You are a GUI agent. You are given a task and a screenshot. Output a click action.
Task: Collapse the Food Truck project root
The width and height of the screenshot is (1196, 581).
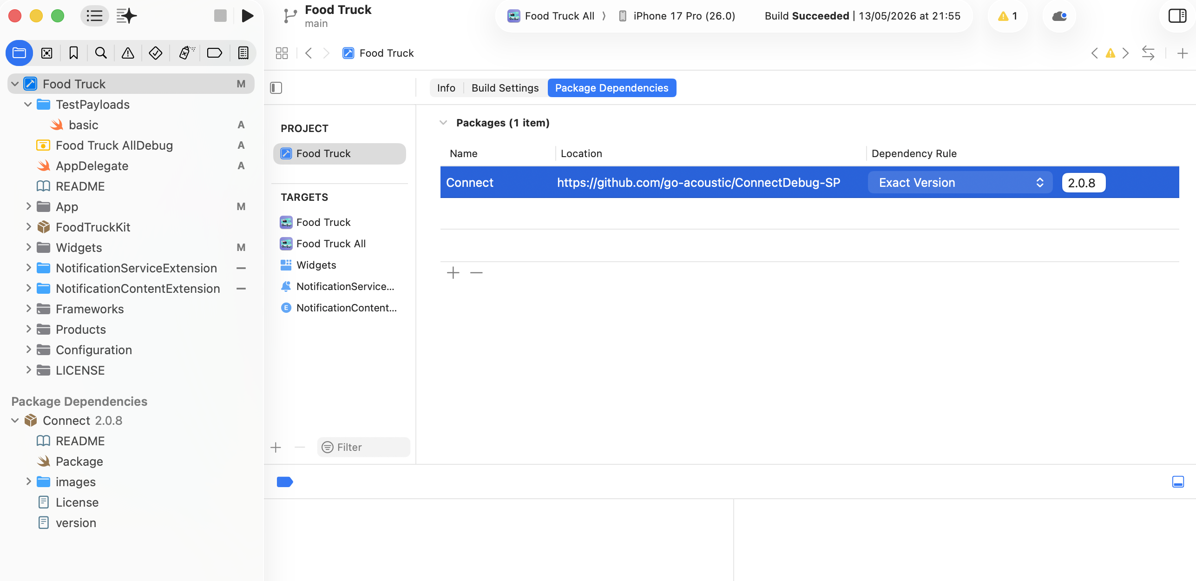(x=15, y=84)
